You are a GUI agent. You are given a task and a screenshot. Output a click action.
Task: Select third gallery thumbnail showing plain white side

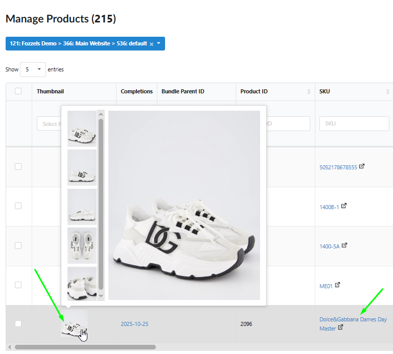(82, 207)
